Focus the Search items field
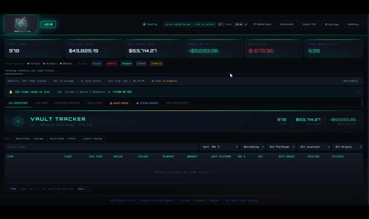 101,147
